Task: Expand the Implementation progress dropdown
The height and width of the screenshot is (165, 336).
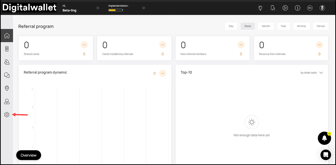Action: tap(144, 8)
